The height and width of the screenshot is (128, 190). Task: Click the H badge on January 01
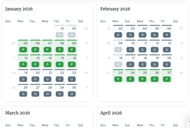(x=60, y=35)
